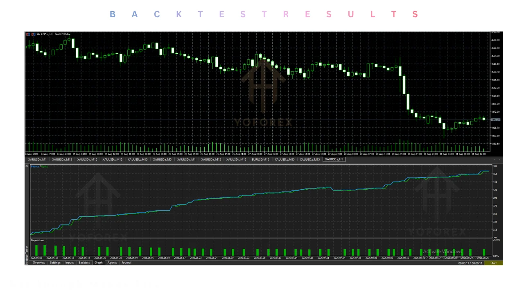Open the Journal tab in Strategy Tester
The width and height of the screenshot is (524, 295).
pos(126,263)
